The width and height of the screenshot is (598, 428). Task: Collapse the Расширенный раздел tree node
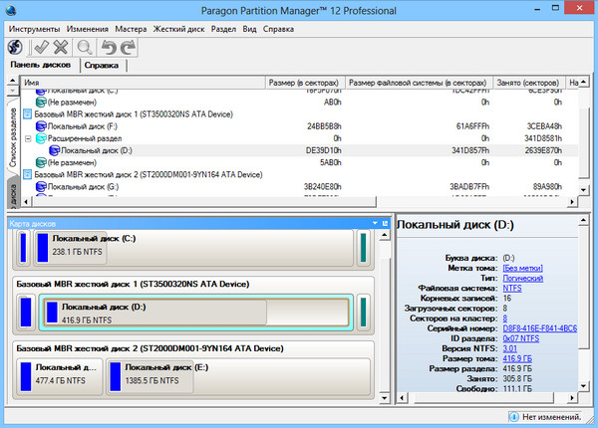[27, 138]
